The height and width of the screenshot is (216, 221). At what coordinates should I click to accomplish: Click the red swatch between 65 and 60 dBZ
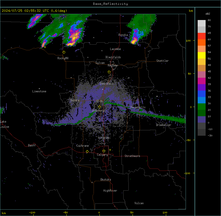click(202, 36)
